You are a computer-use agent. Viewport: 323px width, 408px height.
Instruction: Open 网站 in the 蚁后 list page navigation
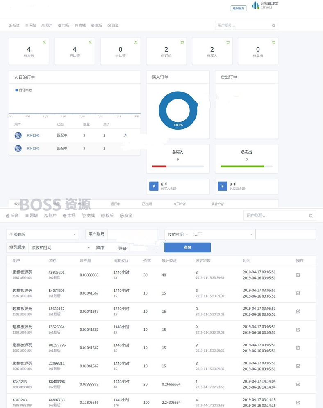pos(32,215)
